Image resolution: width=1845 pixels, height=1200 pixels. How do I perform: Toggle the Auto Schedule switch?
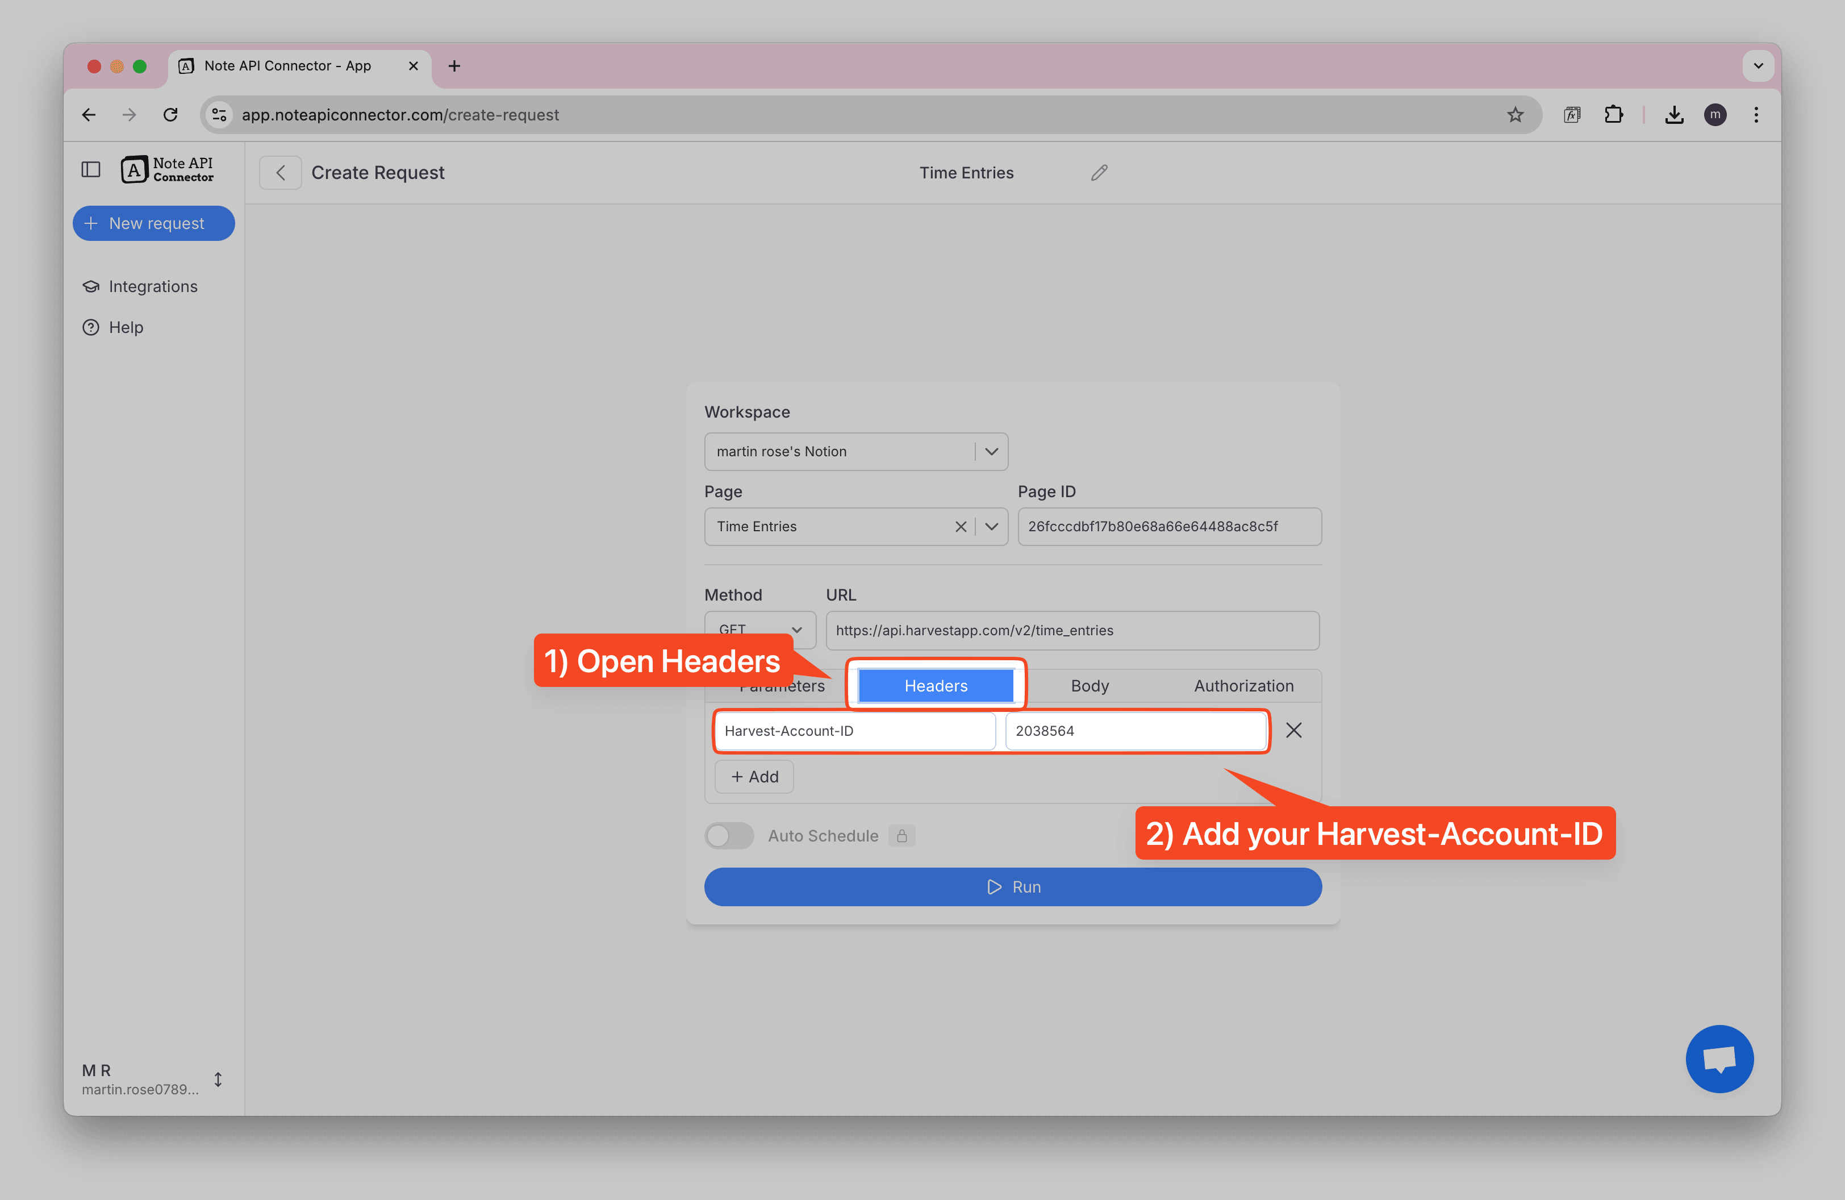point(729,836)
